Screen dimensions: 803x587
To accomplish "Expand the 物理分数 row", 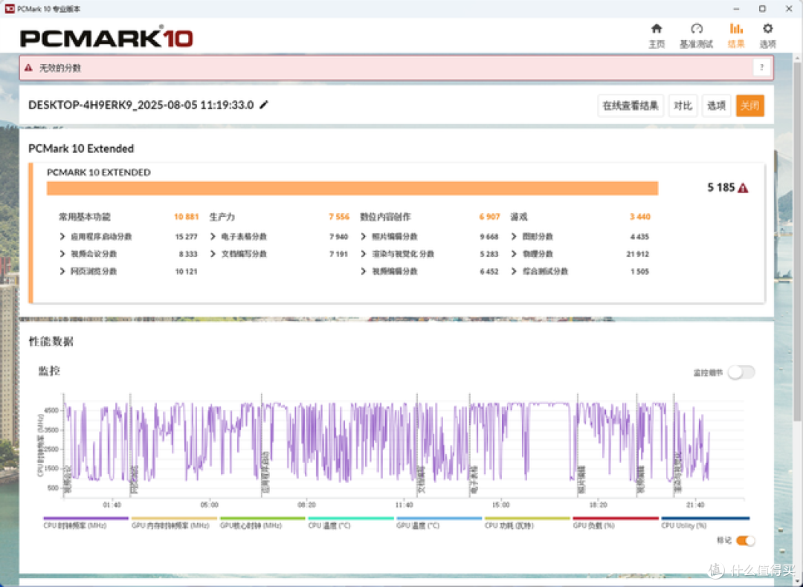I will point(515,254).
